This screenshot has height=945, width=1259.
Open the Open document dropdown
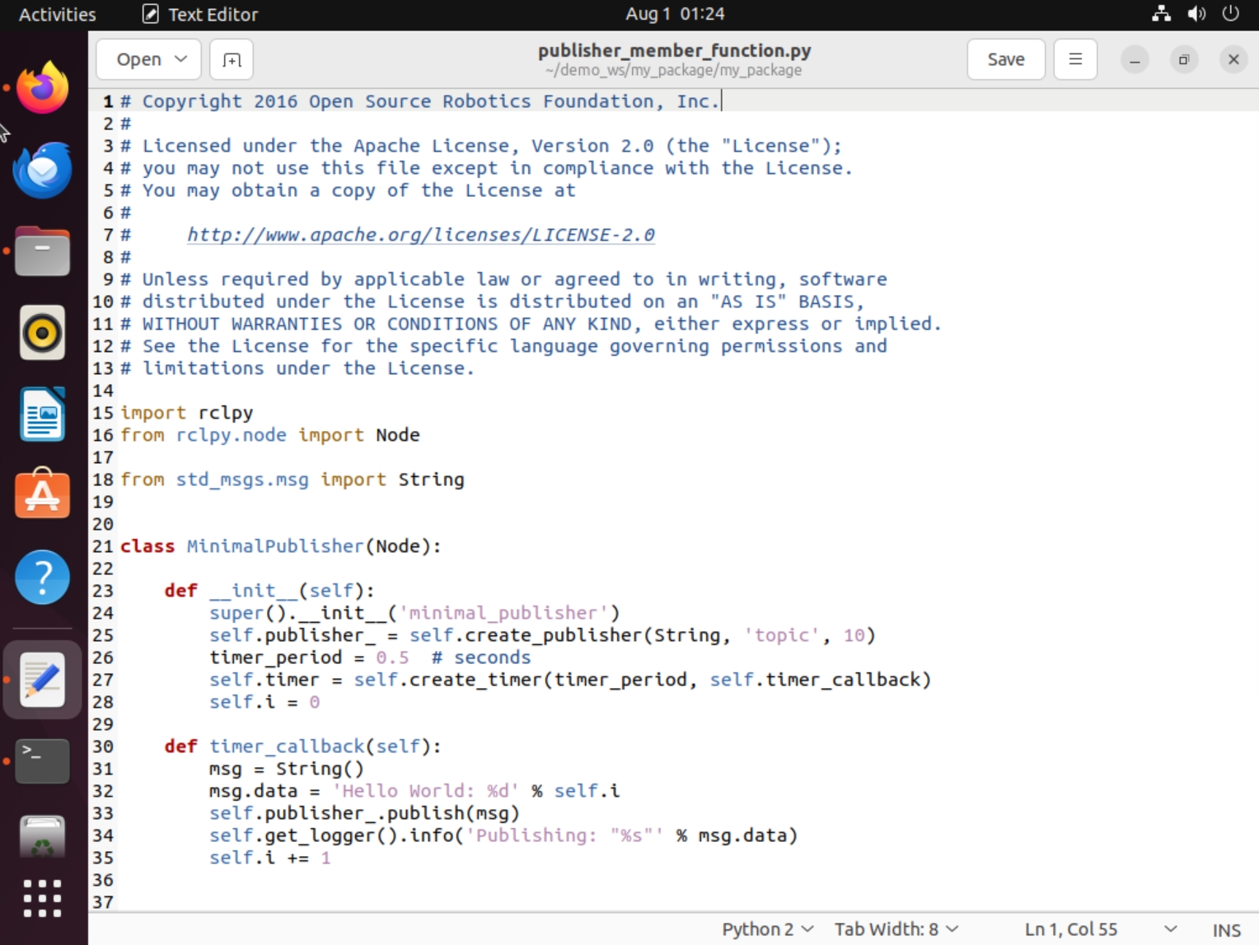point(148,58)
